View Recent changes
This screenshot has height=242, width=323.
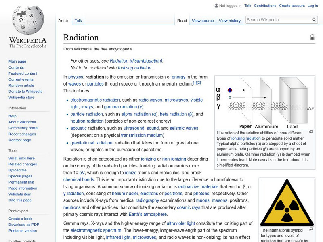tap(22, 134)
